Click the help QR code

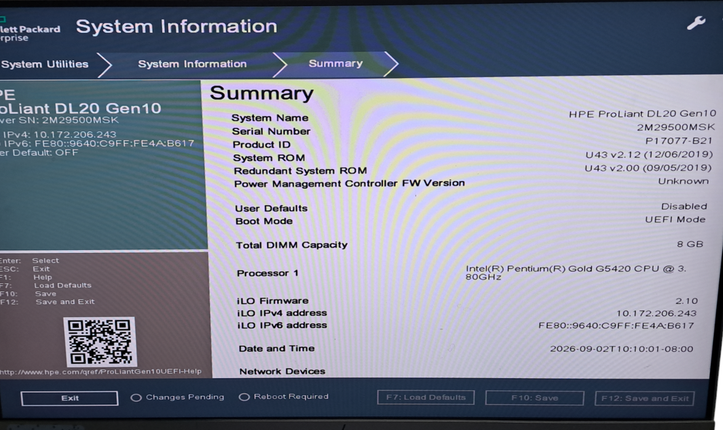99,341
